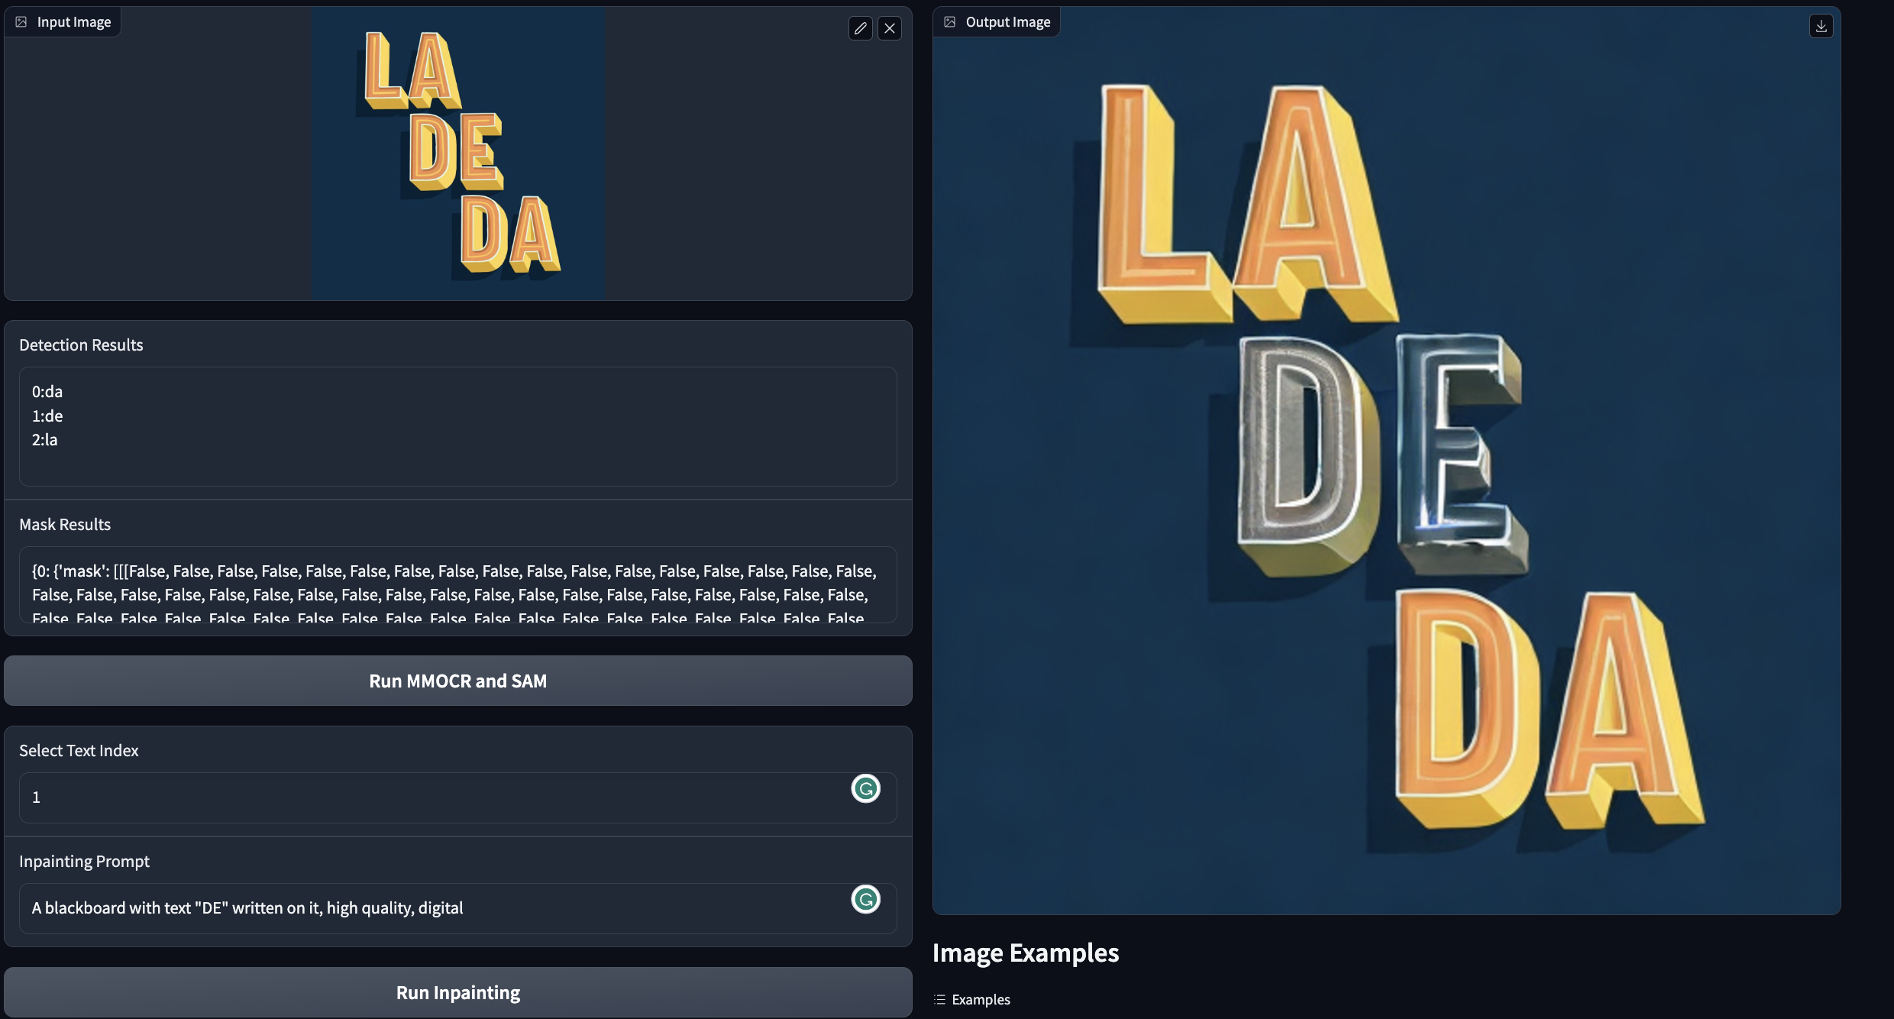Download the output image
The image size is (1894, 1019).
tap(1821, 26)
